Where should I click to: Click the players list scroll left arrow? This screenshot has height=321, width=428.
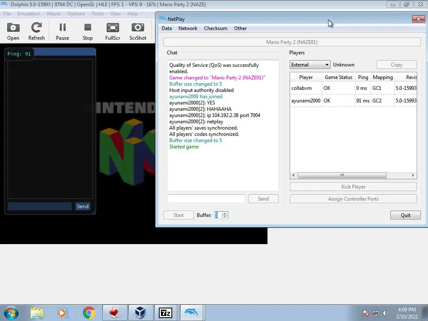[x=293, y=175]
